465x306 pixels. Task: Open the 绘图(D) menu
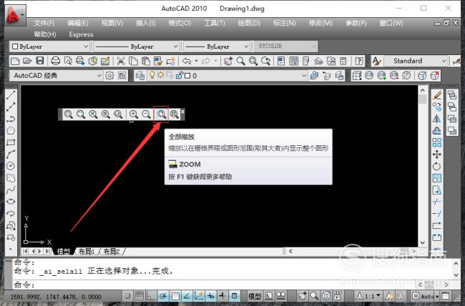pos(248,23)
